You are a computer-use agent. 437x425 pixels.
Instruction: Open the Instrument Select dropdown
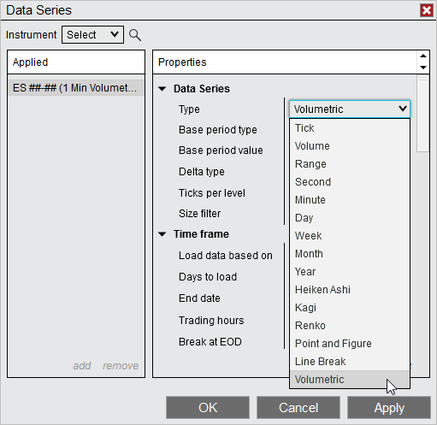pos(92,35)
